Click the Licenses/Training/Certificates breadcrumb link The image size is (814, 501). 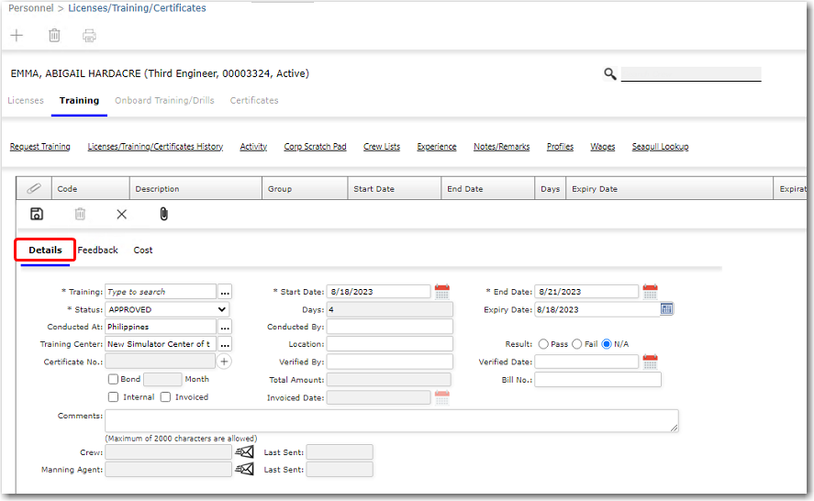pos(137,7)
